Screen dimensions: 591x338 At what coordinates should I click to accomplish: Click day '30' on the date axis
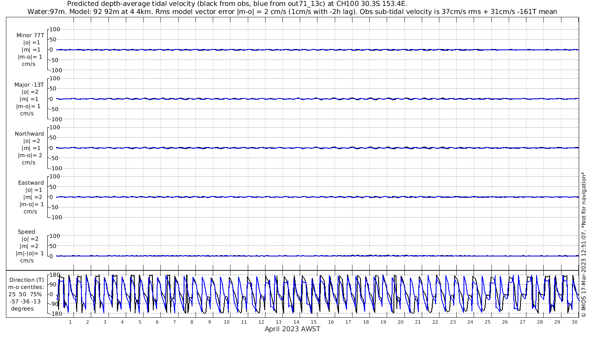[575, 322]
